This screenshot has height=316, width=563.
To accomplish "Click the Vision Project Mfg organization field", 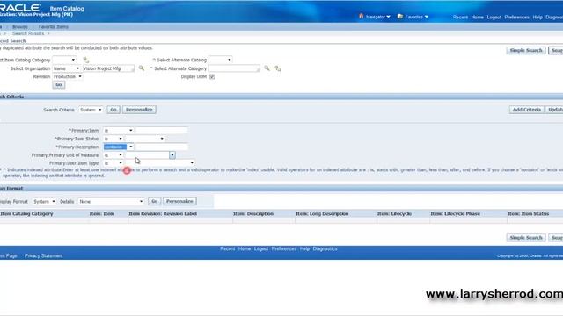I will click(x=108, y=68).
